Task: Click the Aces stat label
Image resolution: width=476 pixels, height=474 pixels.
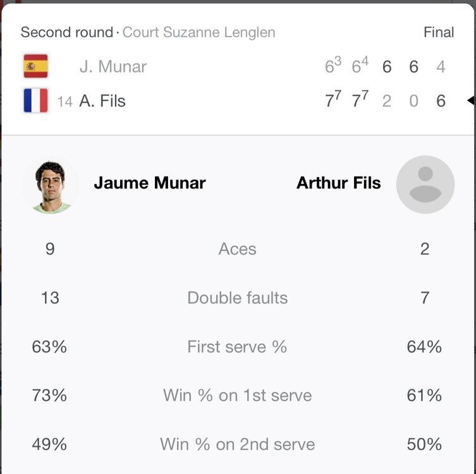Action: point(237,249)
